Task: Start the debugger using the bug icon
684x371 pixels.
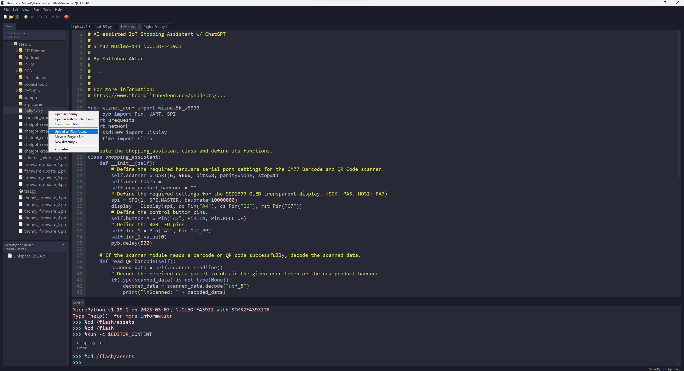Action: (x=32, y=17)
